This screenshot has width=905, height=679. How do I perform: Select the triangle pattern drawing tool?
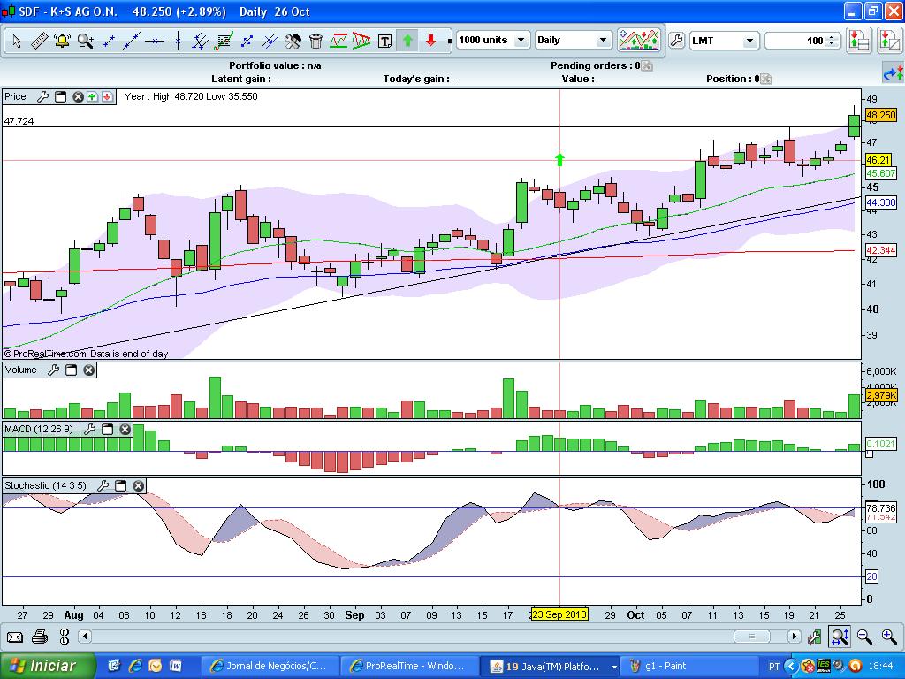361,41
